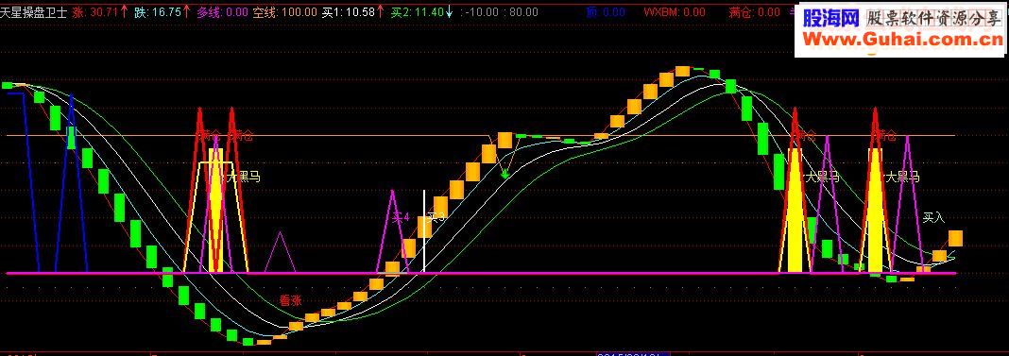Viewport: 1009px width, 356px height.
Task: Click the red 看涨 marker text
Action: pyautogui.click(x=290, y=300)
